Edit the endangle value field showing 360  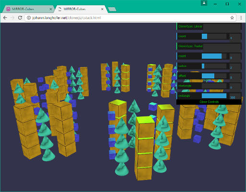tap(235, 96)
